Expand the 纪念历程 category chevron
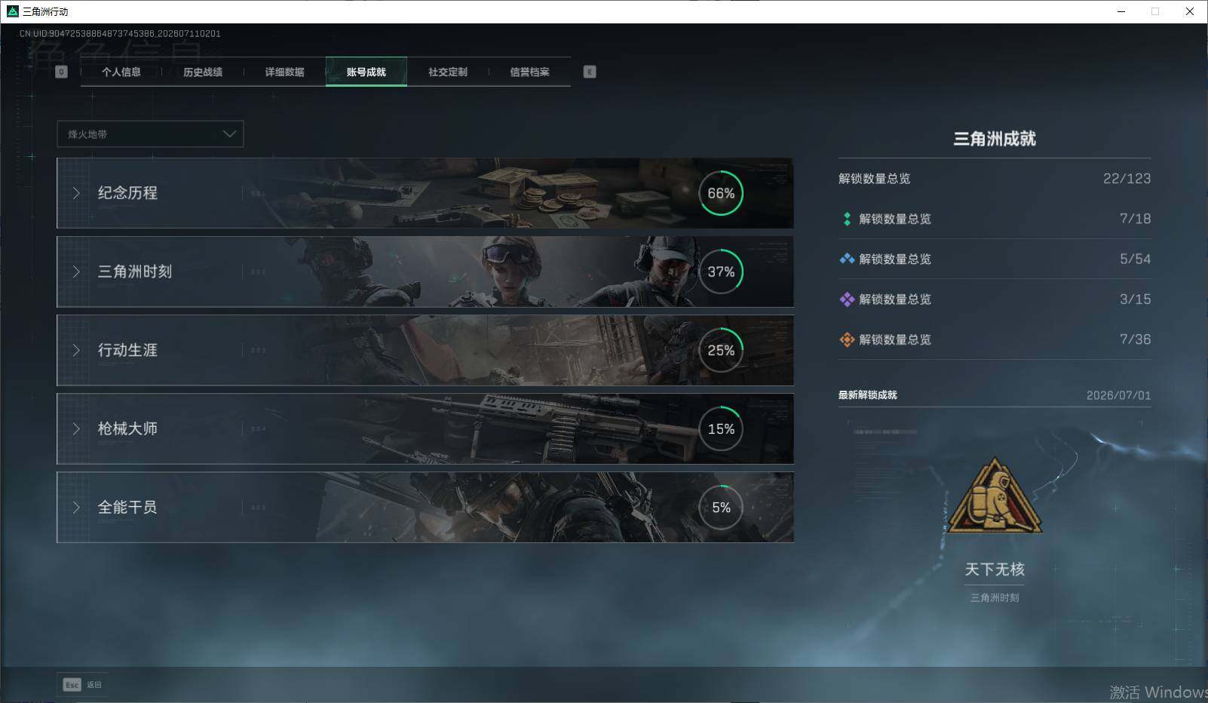The image size is (1208, 703). point(76,193)
